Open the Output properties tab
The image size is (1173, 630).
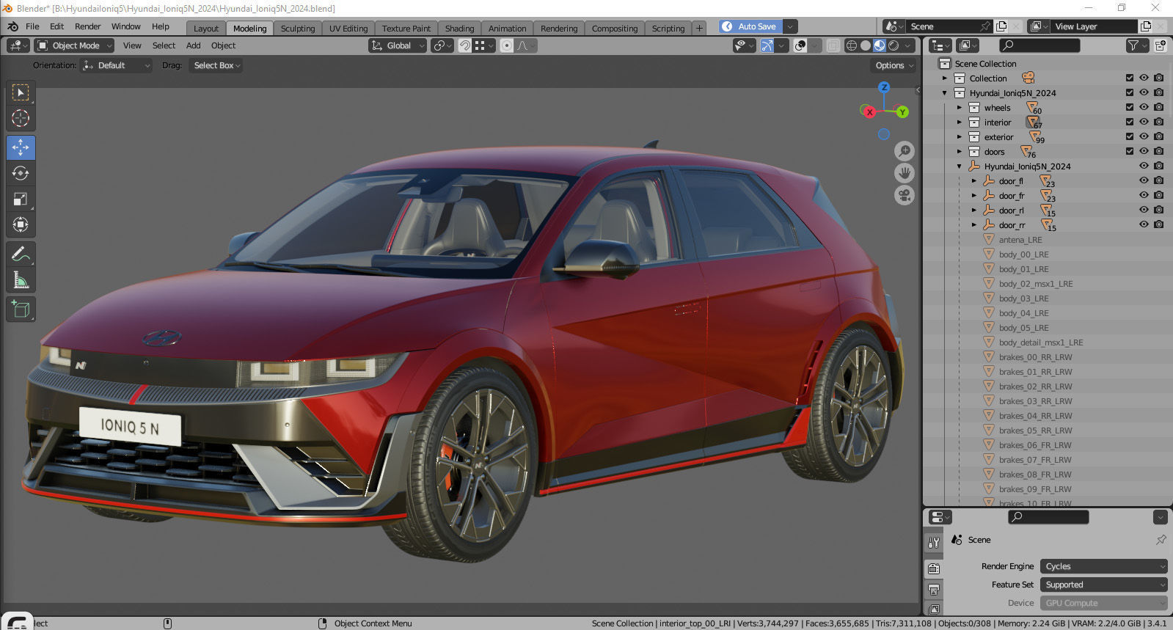(x=934, y=590)
